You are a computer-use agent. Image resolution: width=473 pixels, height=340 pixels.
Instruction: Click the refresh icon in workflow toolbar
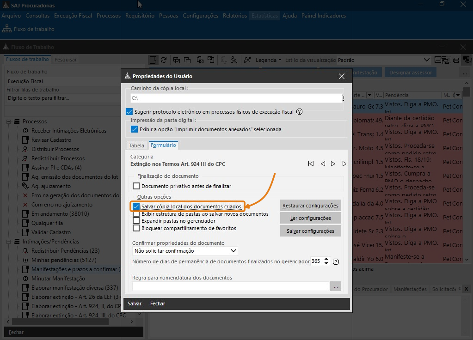pyautogui.click(x=164, y=60)
